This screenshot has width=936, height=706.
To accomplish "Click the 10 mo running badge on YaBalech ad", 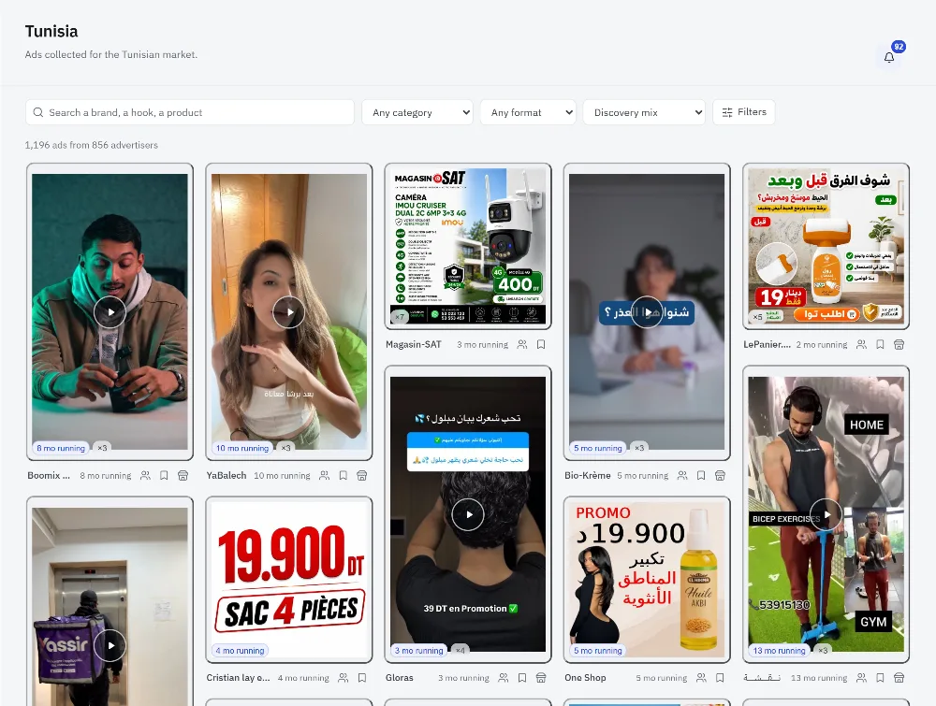I will click(242, 448).
